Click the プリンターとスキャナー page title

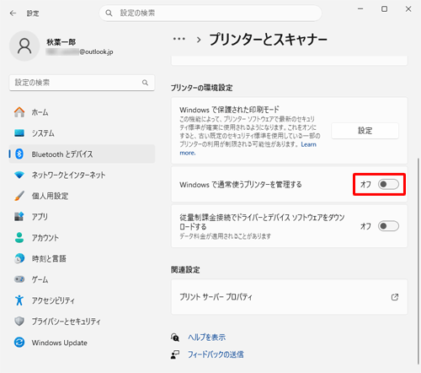pyautogui.click(x=269, y=39)
